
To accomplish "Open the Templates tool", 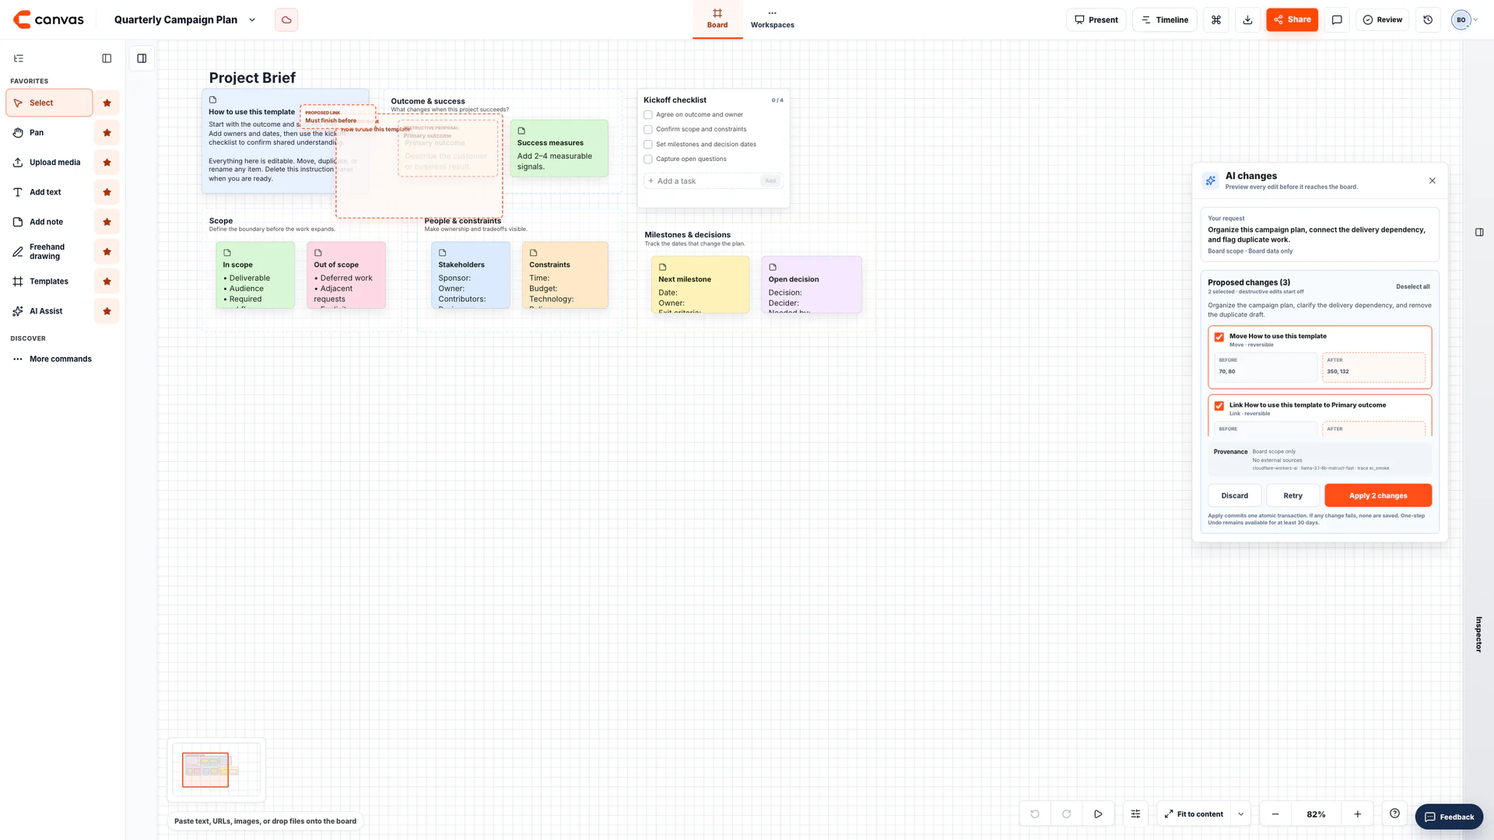I will [49, 282].
